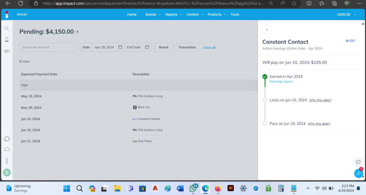366x195 pixels.
Task: Click the help icon beside Pending amount
Action: coord(77,32)
